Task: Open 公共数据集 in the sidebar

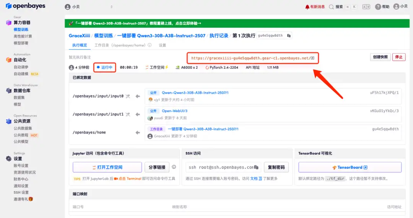Action: coord(23,128)
